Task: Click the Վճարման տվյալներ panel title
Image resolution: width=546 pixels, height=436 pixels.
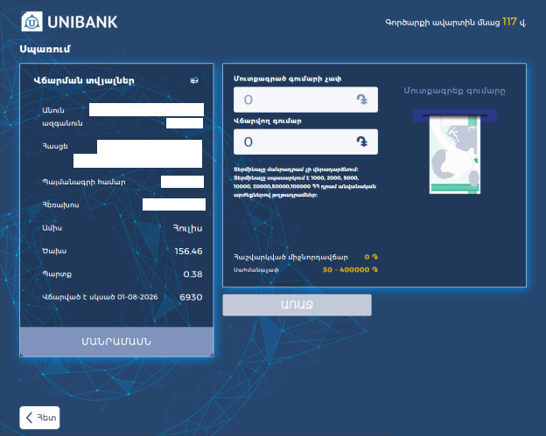Action: pyautogui.click(x=84, y=80)
